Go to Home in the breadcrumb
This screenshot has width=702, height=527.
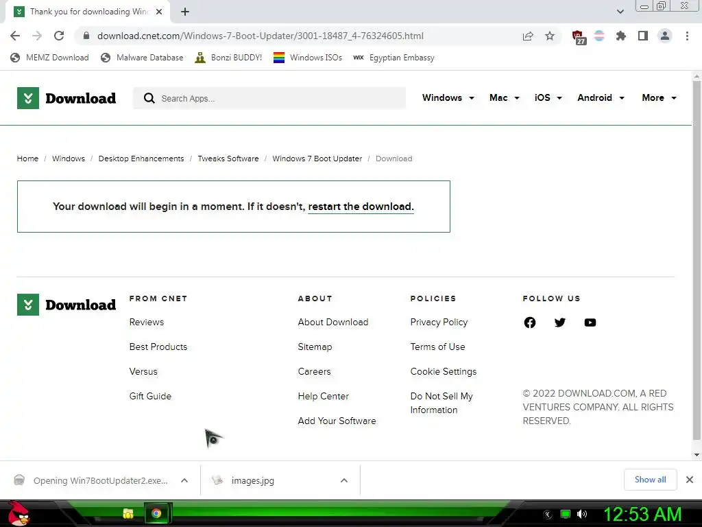(x=27, y=159)
